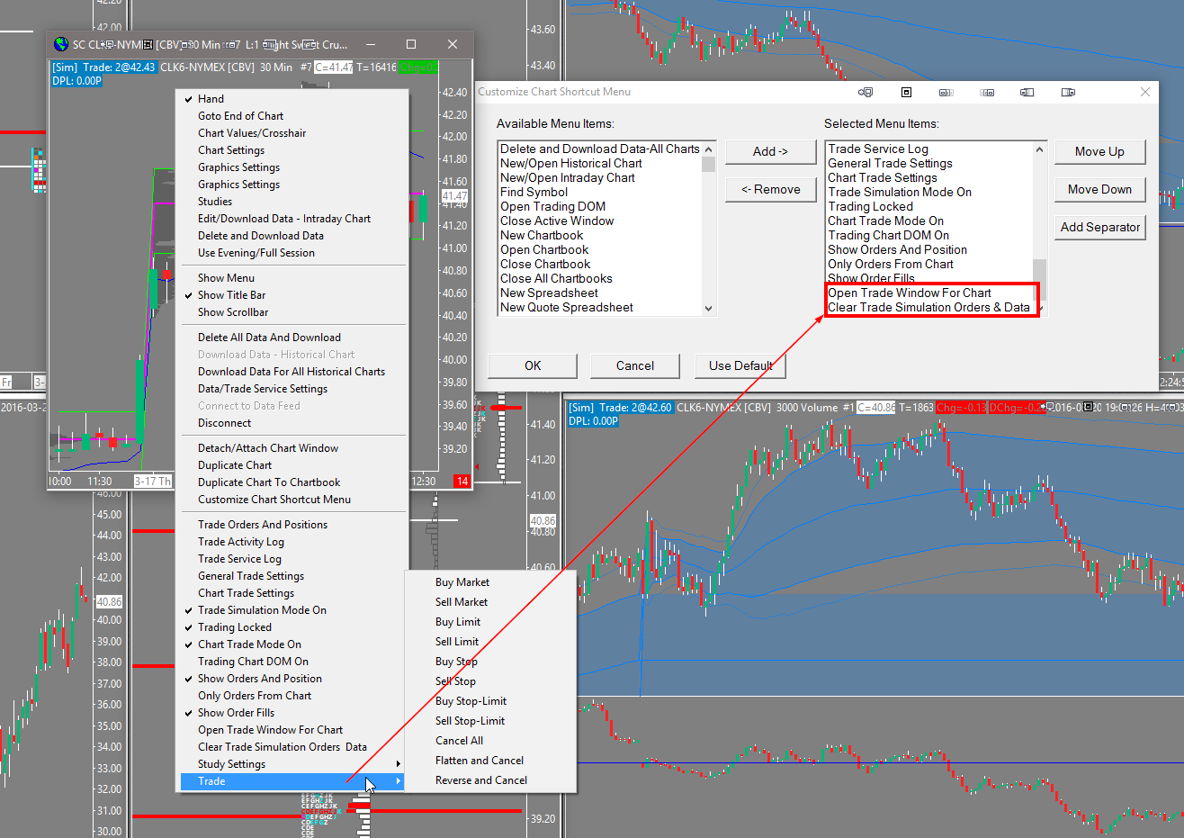Click the square-with-dot icon in Customize dialog title bar
This screenshot has width=1184, height=838.
(x=906, y=92)
